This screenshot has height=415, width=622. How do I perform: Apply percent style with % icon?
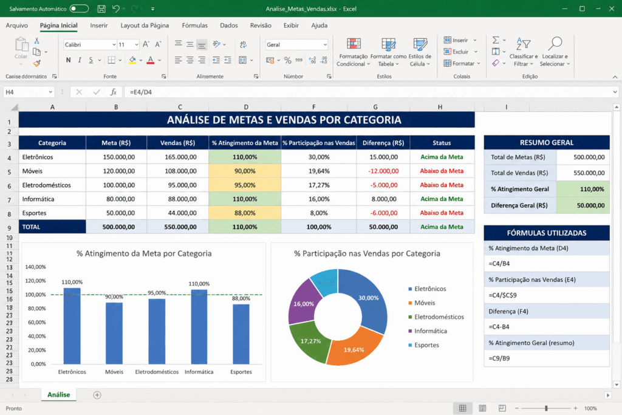pyautogui.click(x=287, y=60)
